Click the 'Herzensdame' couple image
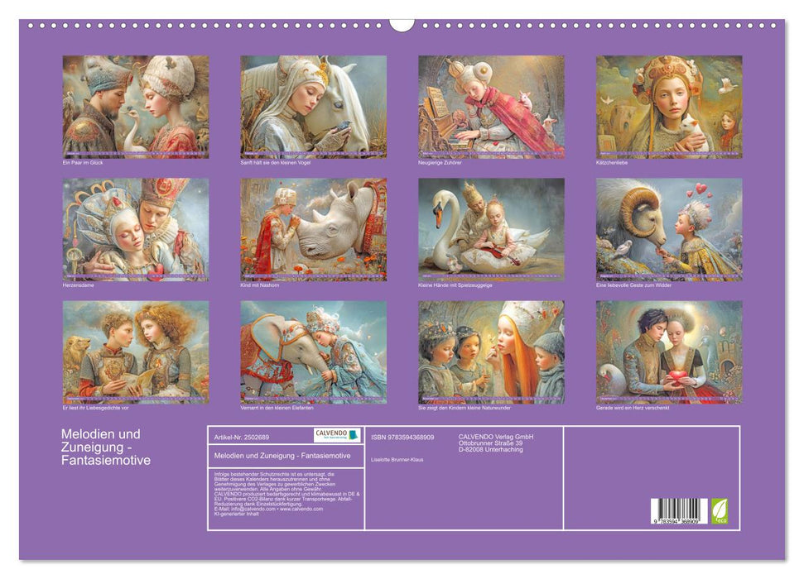Screen dimensions: 804x579 (x=135, y=230)
